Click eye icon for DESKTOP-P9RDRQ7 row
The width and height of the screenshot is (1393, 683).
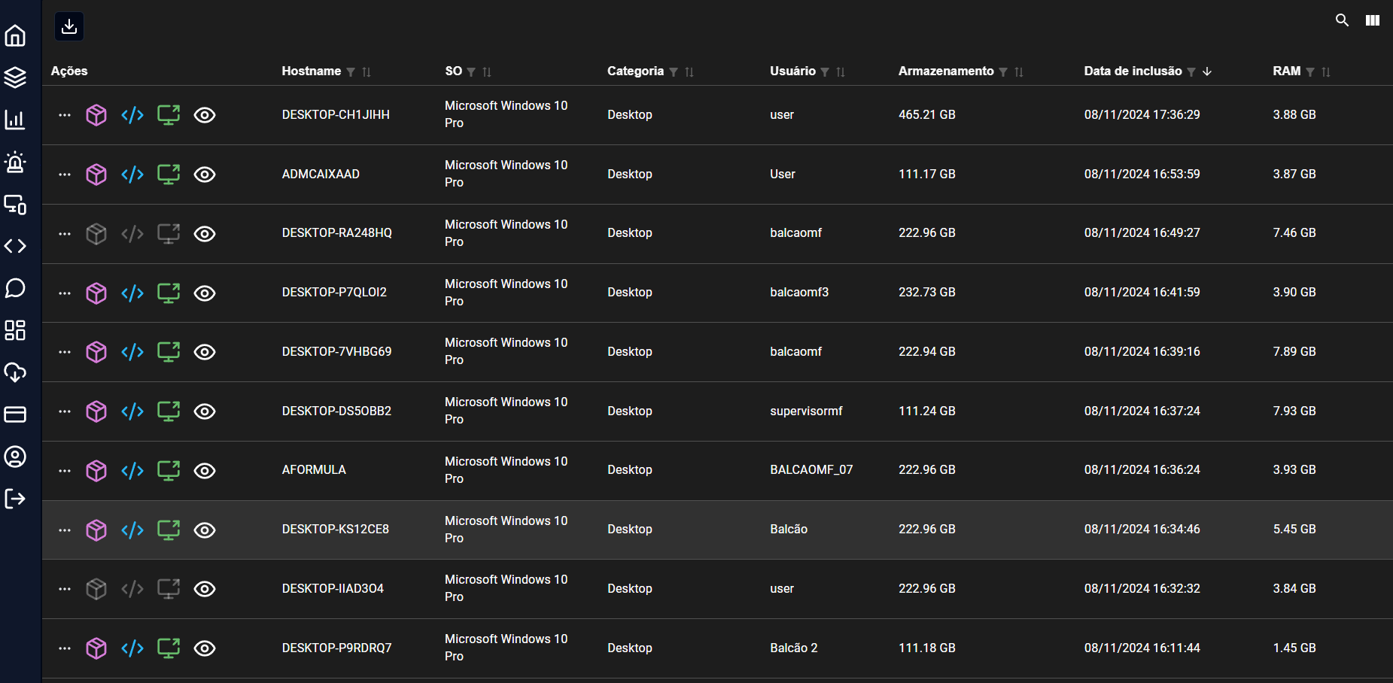coord(205,648)
